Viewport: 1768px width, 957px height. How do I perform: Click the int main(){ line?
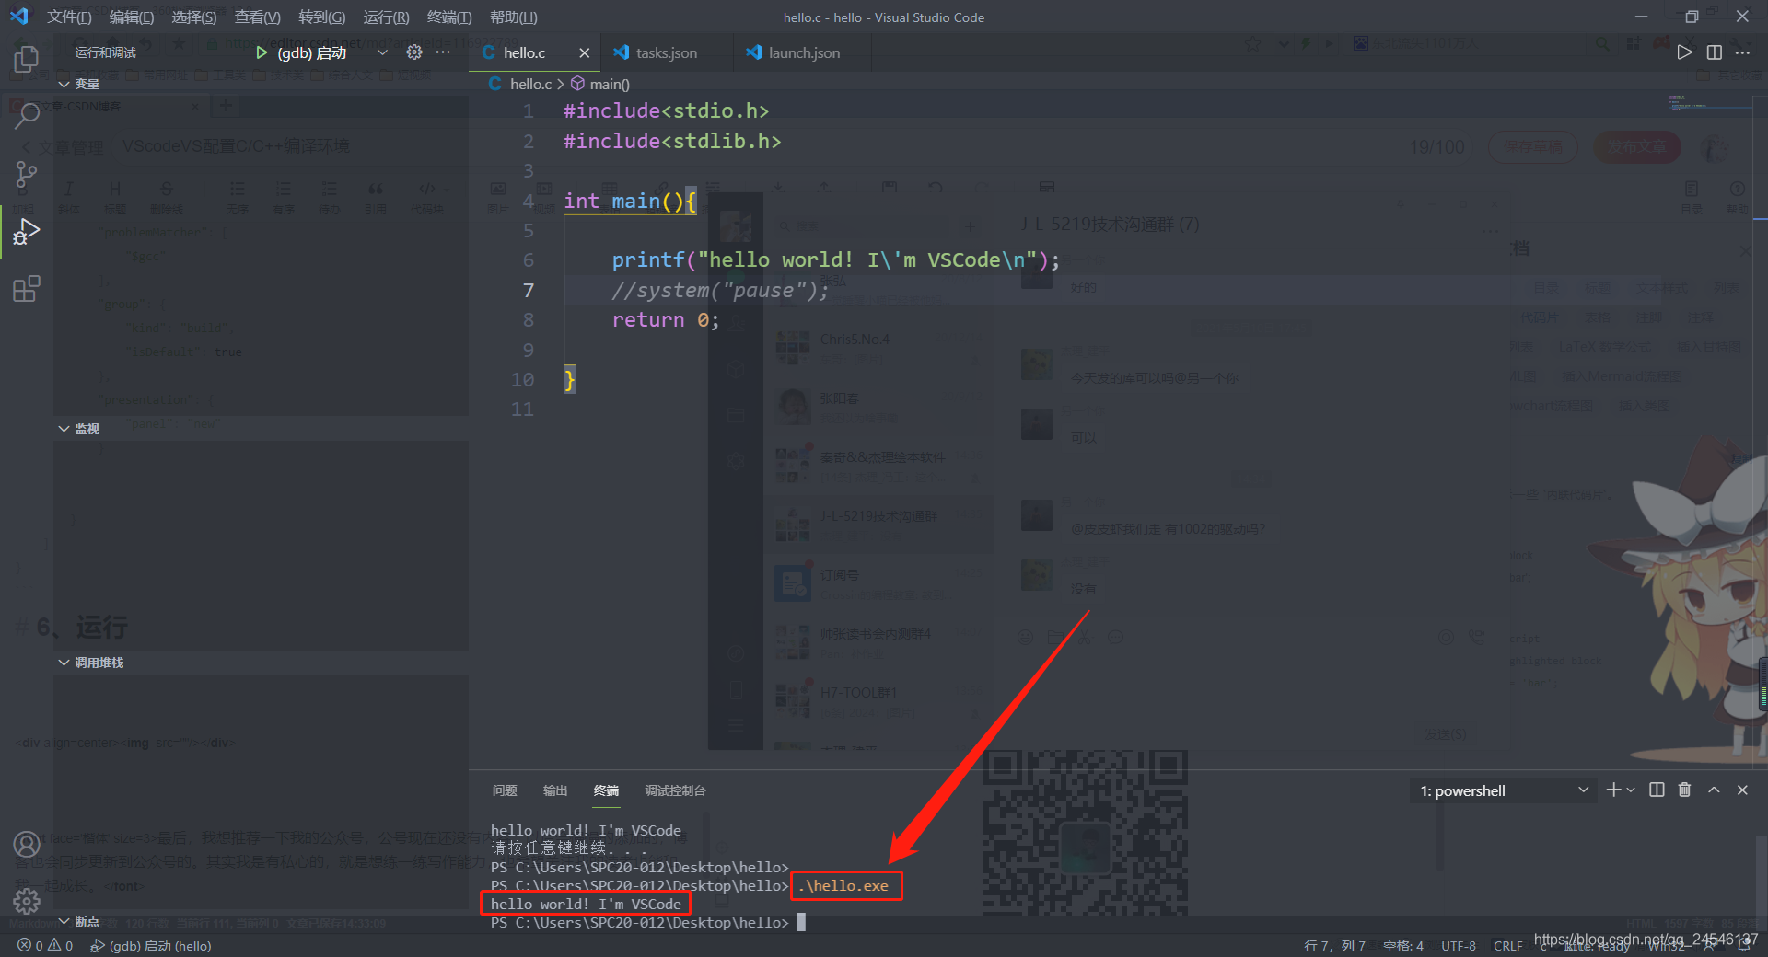[x=630, y=202]
